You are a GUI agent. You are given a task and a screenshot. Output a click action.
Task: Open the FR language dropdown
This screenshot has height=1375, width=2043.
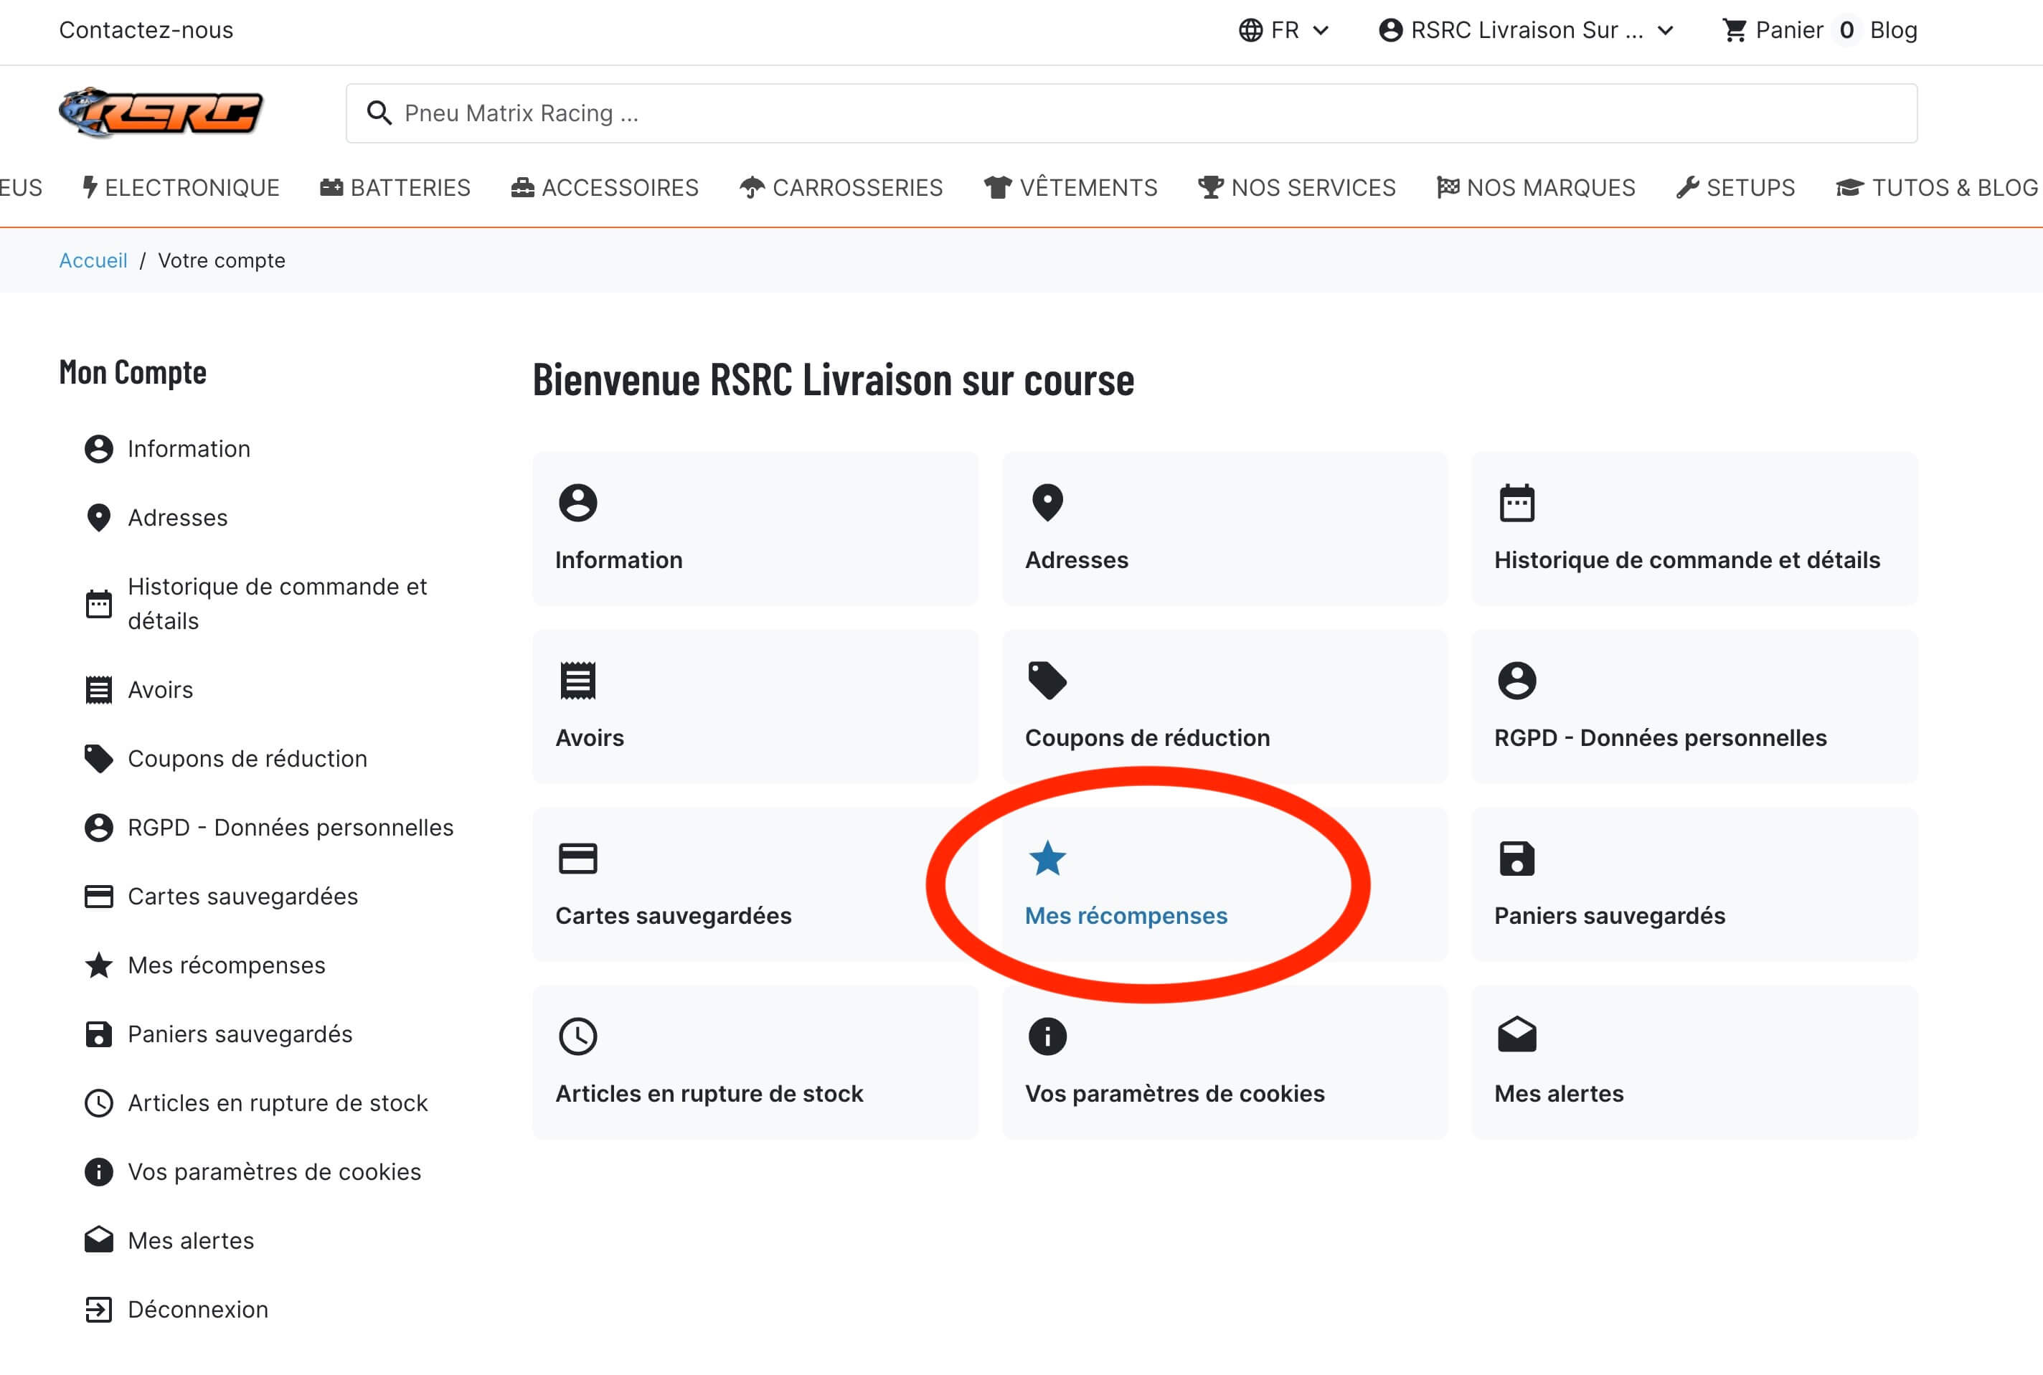(1285, 31)
